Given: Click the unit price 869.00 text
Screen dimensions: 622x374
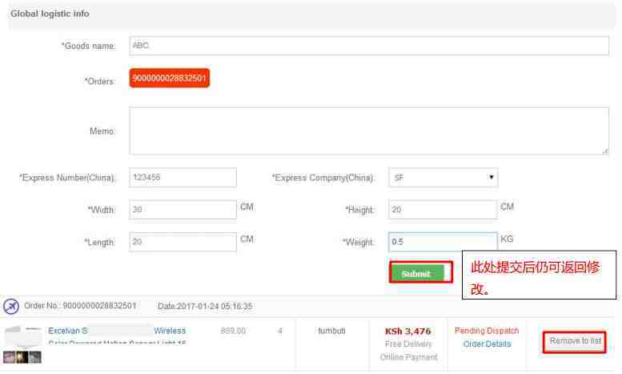Looking at the screenshot, I should [x=233, y=330].
